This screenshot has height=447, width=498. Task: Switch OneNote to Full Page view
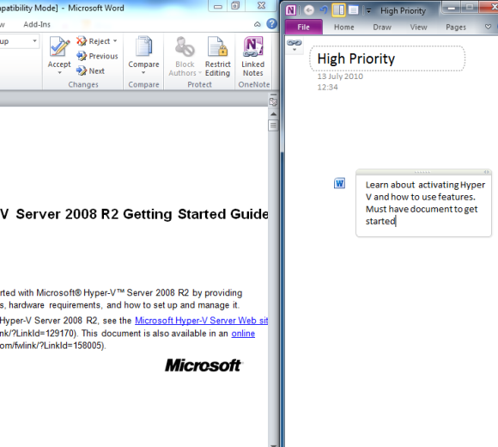coord(353,10)
